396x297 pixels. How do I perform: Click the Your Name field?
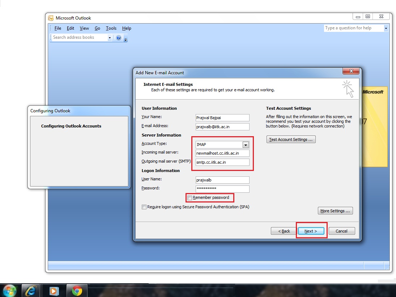point(222,118)
